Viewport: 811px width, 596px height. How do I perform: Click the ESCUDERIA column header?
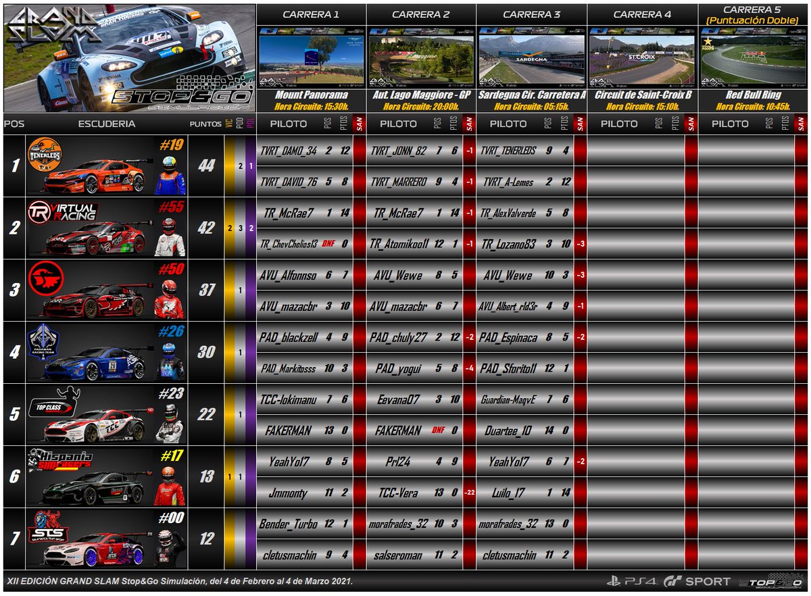coord(107,124)
